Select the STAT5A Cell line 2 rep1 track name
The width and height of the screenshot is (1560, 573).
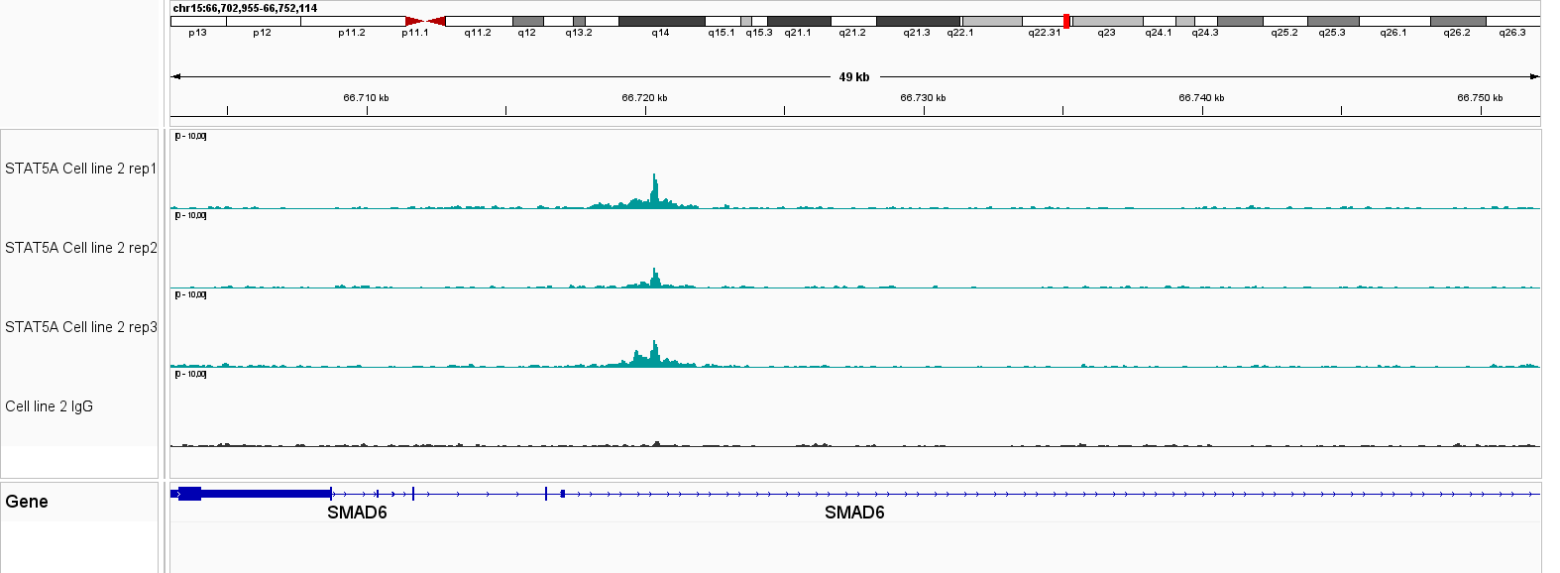pyautogui.click(x=80, y=169)
